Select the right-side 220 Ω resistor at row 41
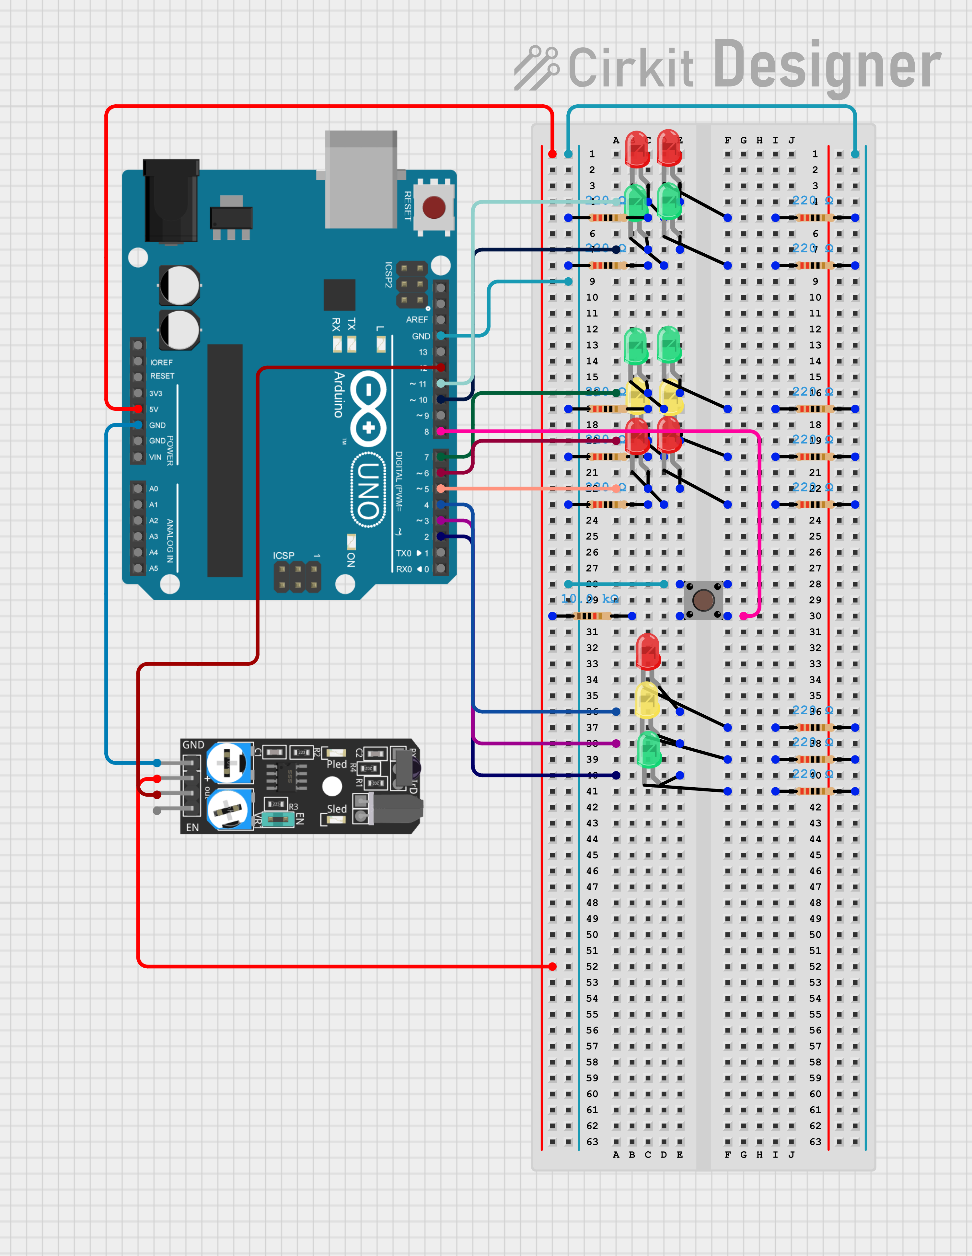This screenshot has width=972, height=1256. coord(815,791)
